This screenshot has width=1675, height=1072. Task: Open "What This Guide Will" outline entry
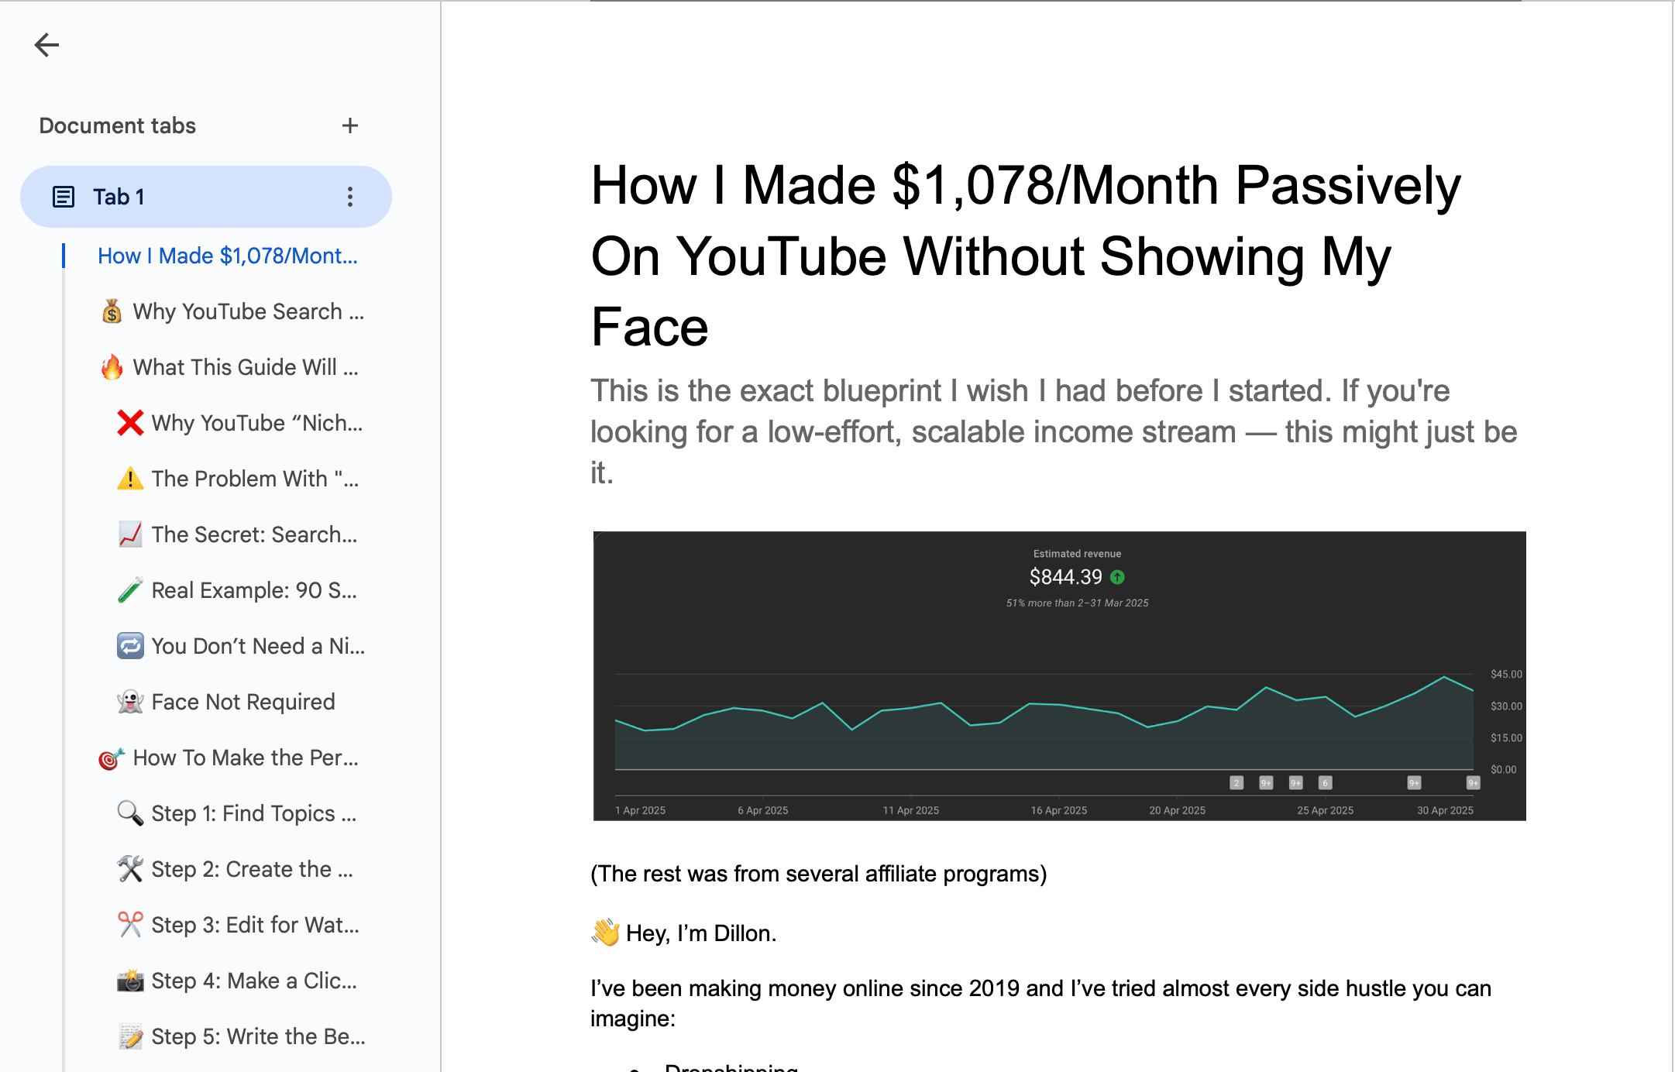(x=245, y=367)
